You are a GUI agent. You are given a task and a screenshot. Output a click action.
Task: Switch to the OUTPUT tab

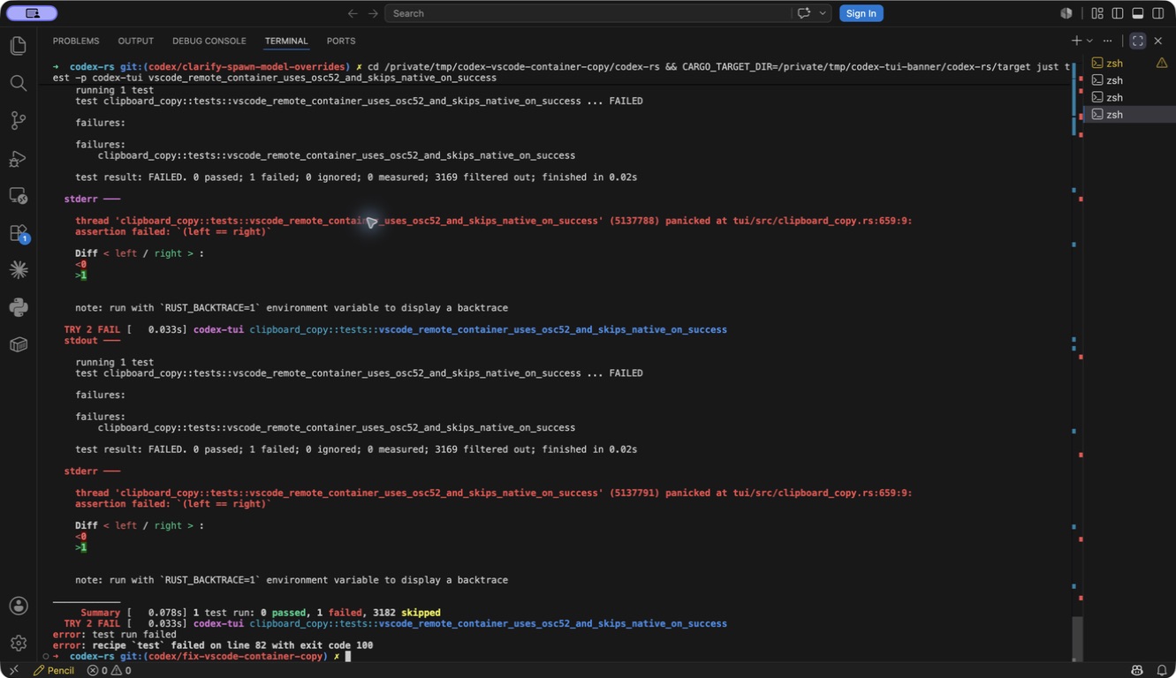tap(135, 41)
